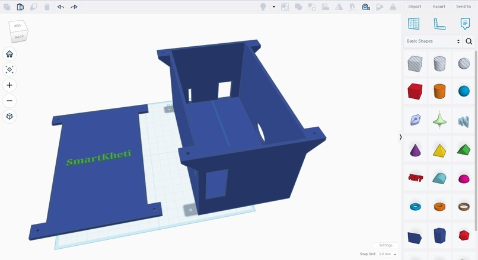
Task: Pick the striped Box hole shape
Action: (x=415, y=63)
